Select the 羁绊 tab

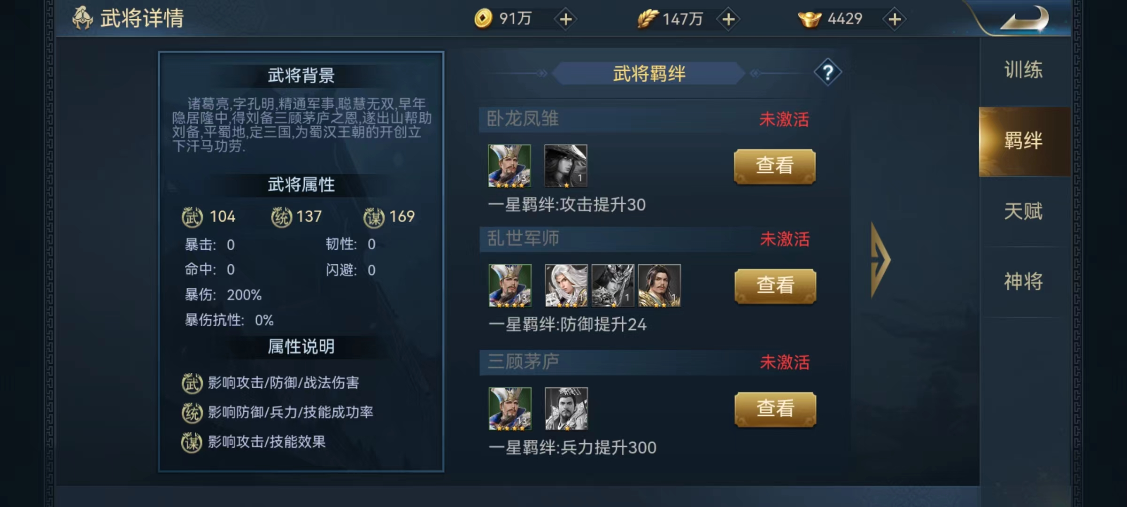tap(1024, 141)
